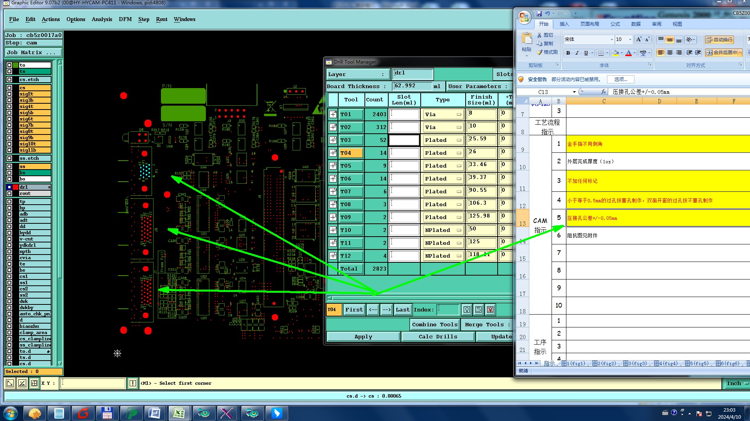Click the red-crossed clear highlight icon

490,310
